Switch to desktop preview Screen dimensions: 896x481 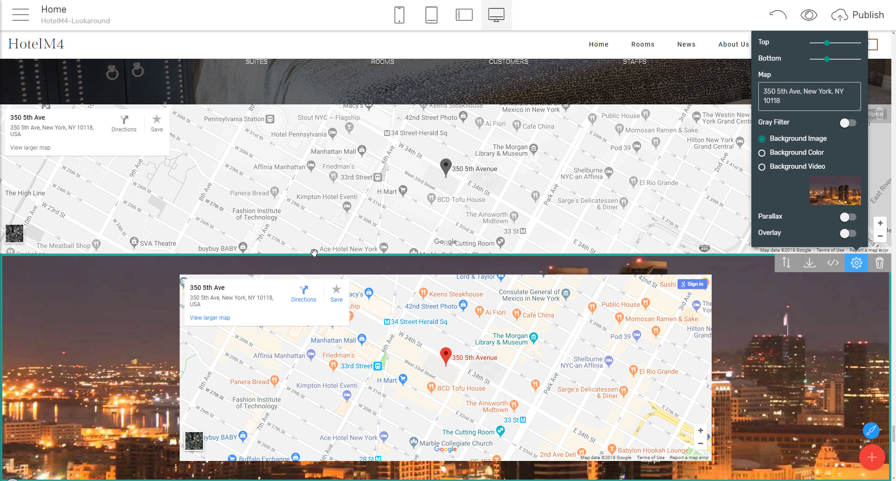pos(496,15)
